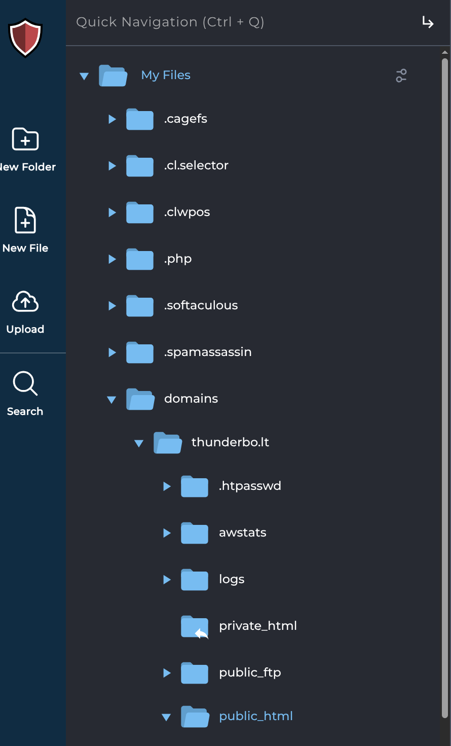
Task: Click the vertical scrollbar in file tree
Action: 444,355
